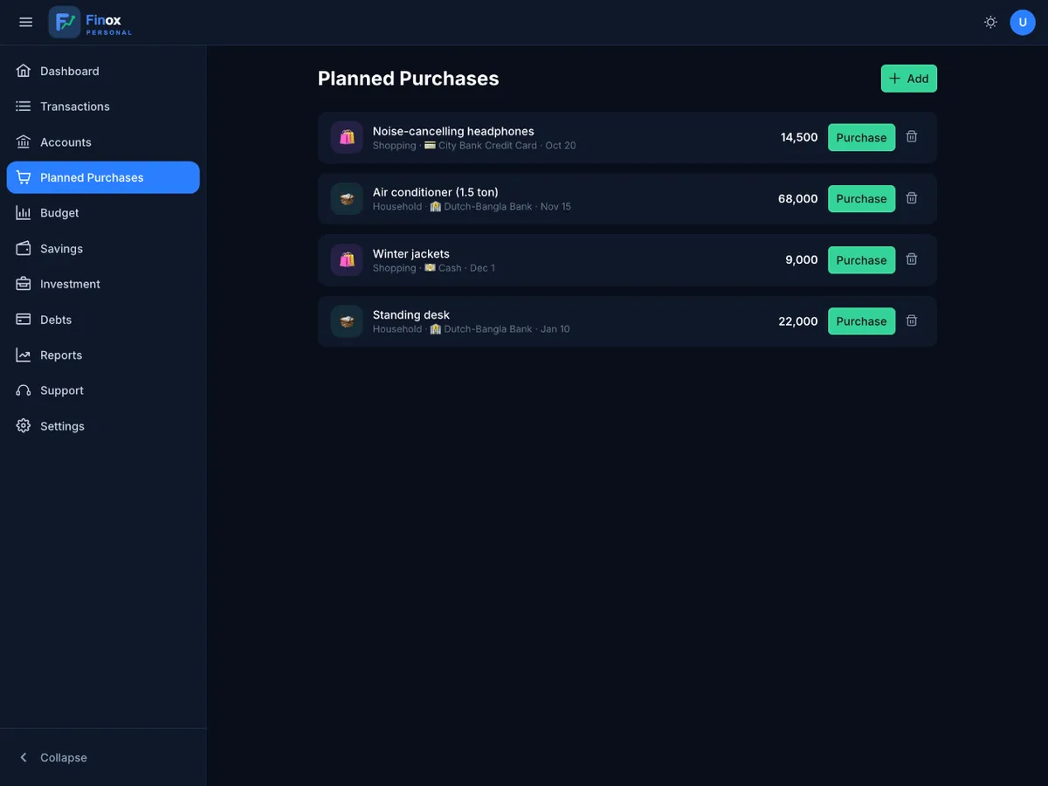Click the "Standing desk" title
1048x786 pixels.
click(411, 315)
